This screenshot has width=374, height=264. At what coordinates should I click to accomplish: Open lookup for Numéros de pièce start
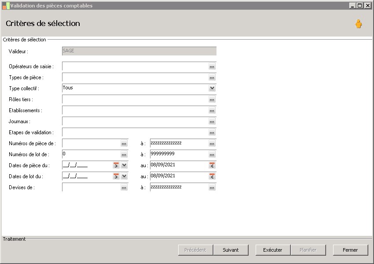pos(124,143)
